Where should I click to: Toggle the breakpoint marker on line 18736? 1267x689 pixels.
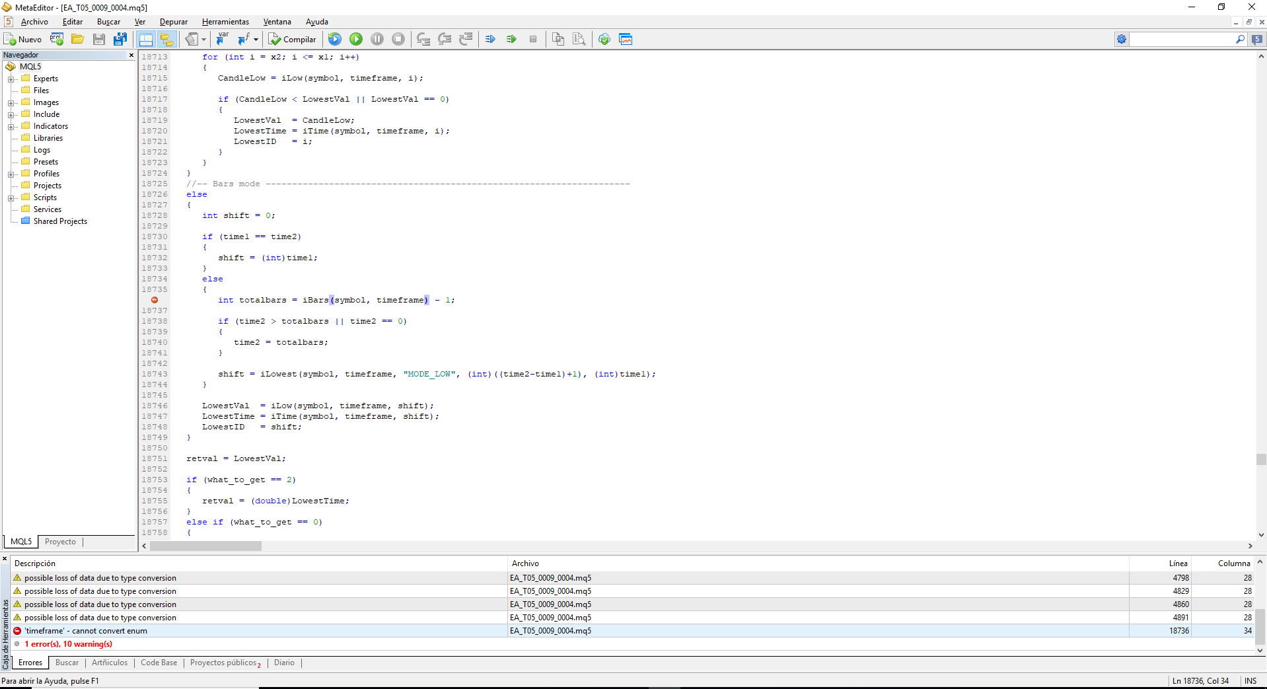pyautogui.click(x=155, y=300)
